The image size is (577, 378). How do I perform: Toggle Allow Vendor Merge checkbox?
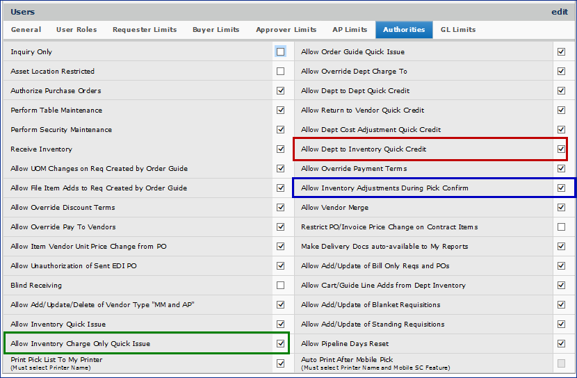pyautogui.click(x=561, y=207)
